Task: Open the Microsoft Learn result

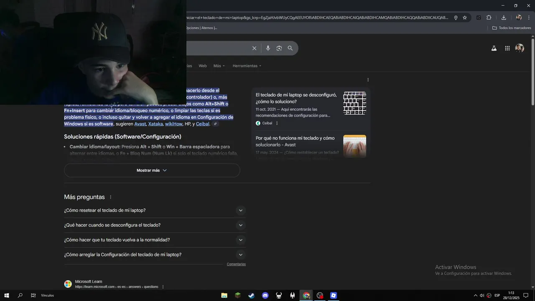Action: 89,282
